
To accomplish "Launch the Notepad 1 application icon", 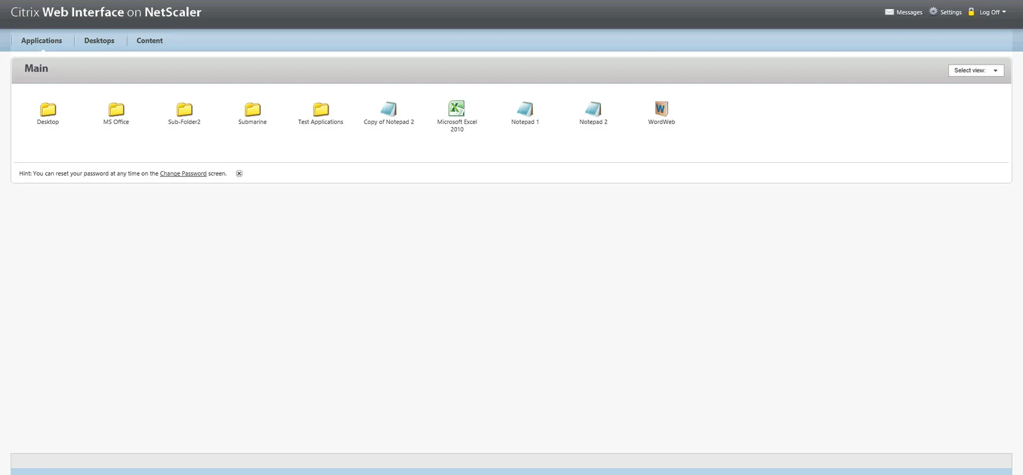I will tap(525, 109).
